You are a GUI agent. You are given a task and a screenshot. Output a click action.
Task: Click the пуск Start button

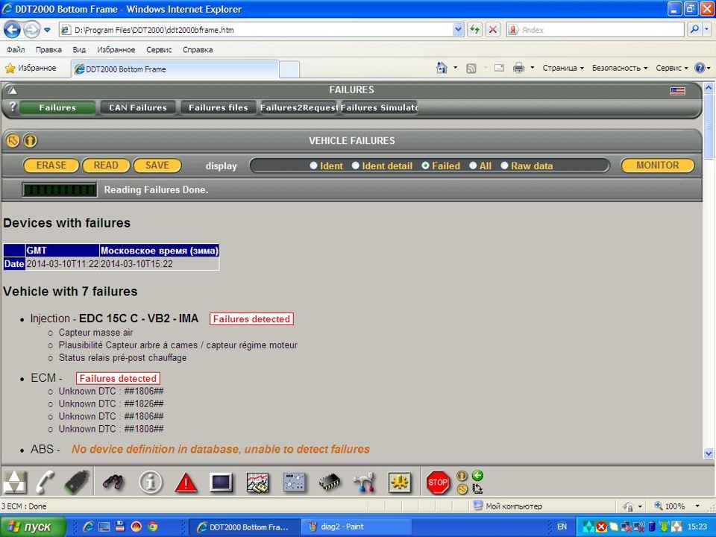tap(34, 527)
